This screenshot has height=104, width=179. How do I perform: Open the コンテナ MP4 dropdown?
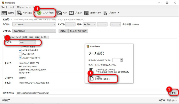click(27, 42)
